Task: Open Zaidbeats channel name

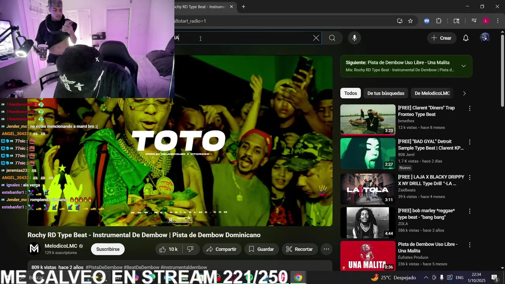Action: (x=407, y=190)
